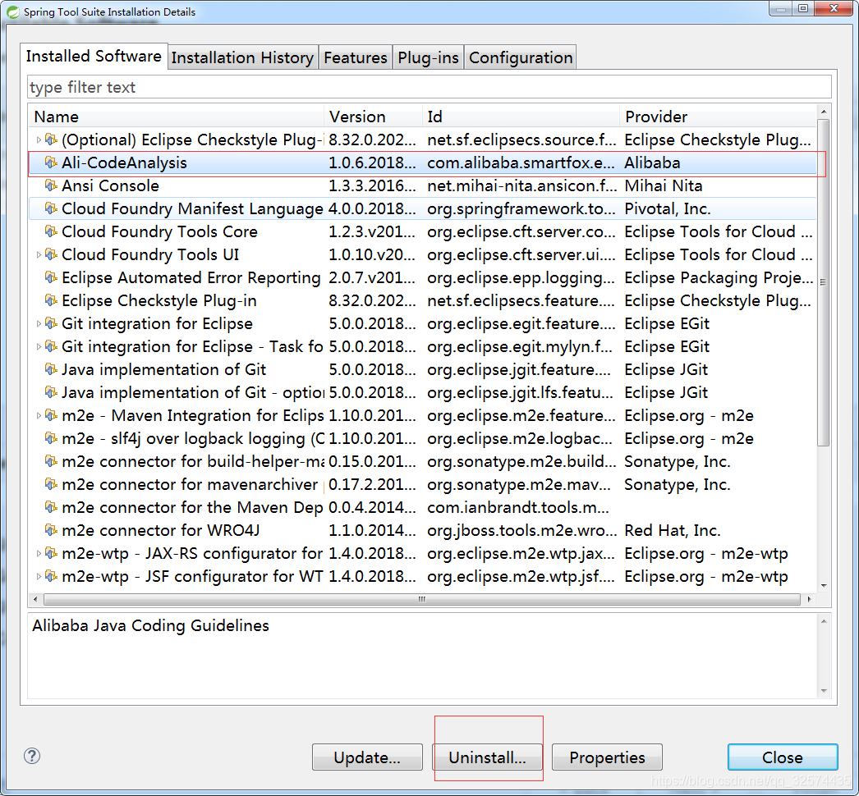Click the m2e slf4j over logback icon
This screenshot has width=859, height=796.
pos(51,438)
